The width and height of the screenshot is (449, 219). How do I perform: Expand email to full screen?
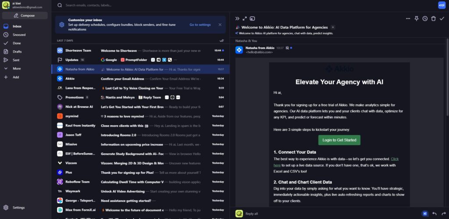pyautogui.click(x=245, y=18)
